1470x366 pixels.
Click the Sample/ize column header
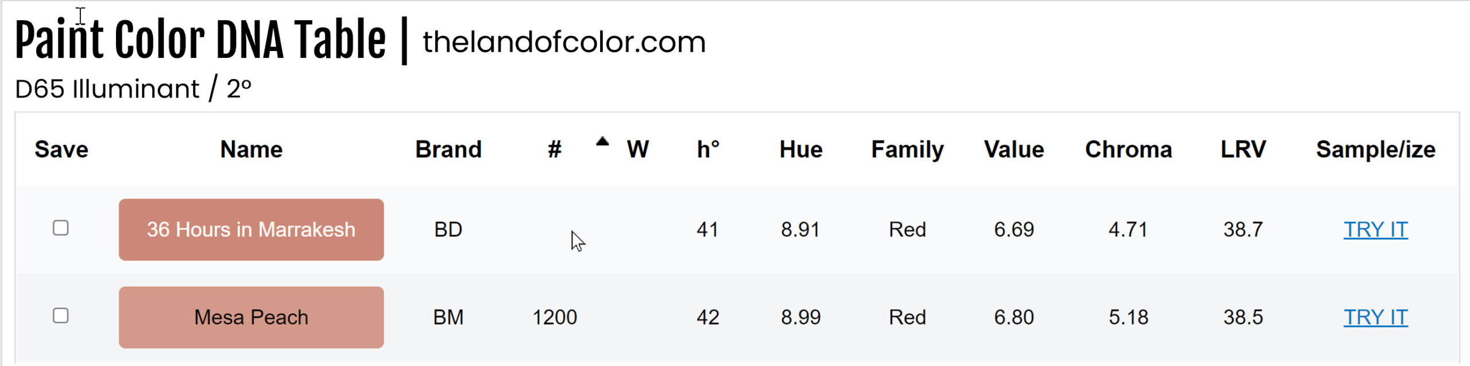point(1375,150)
